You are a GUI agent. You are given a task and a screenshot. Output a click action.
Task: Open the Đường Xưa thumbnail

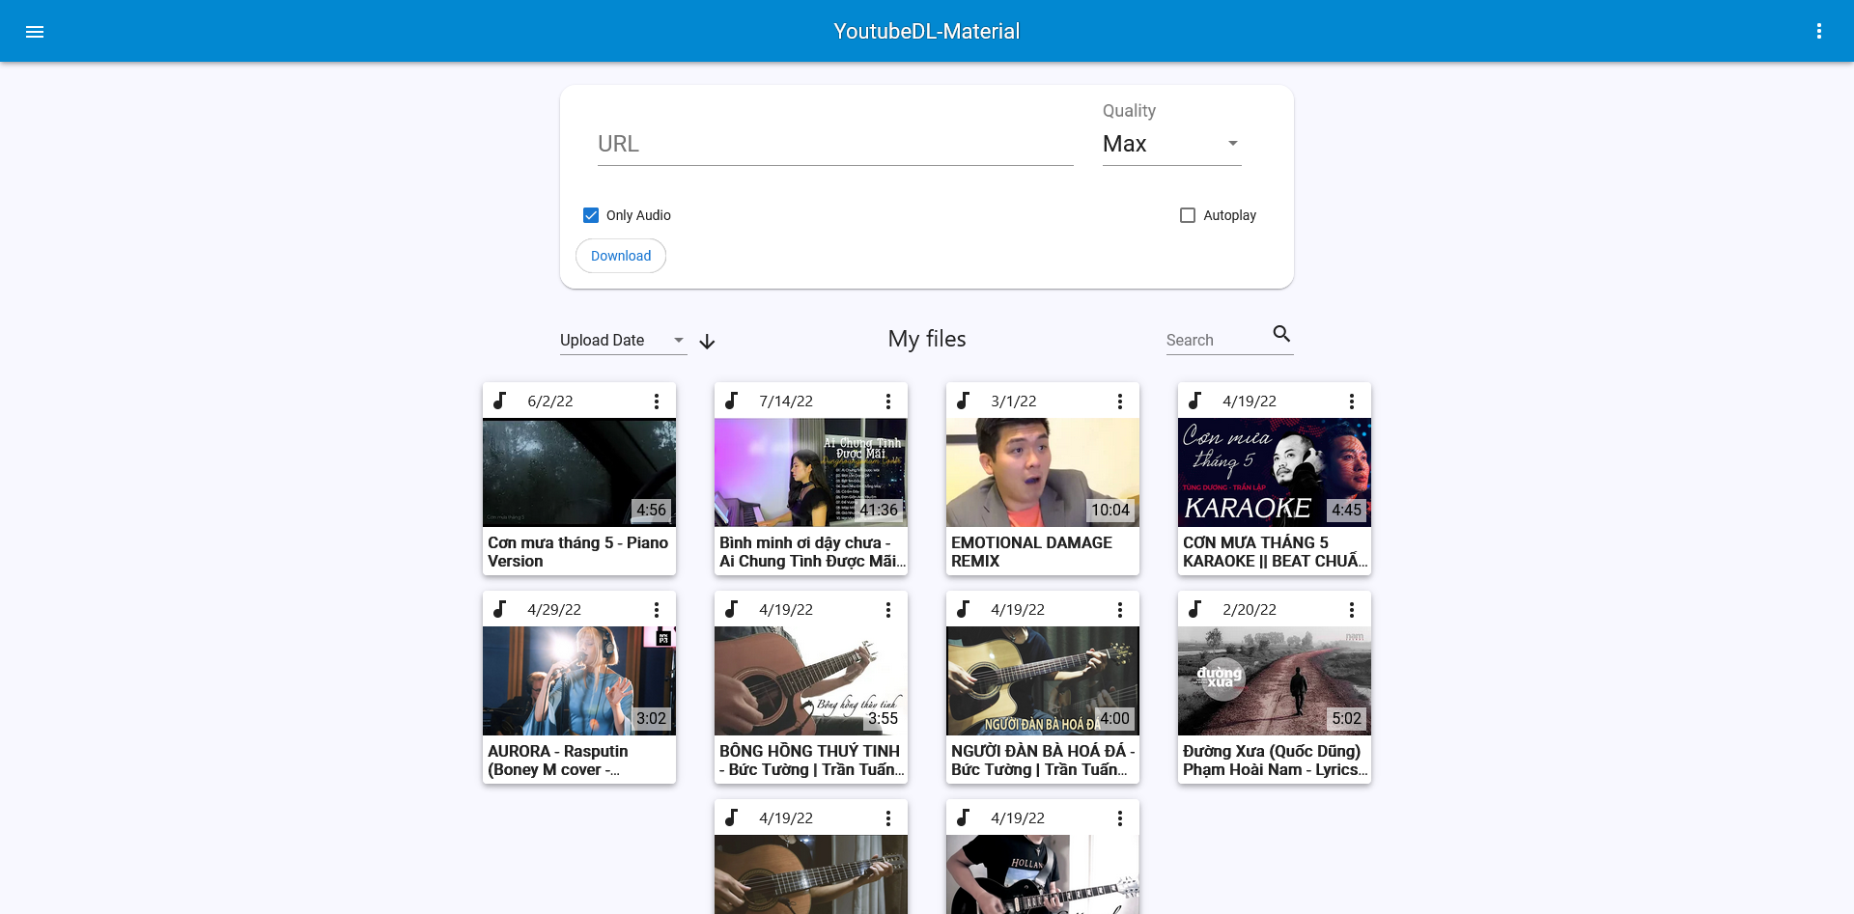click(x=1275, y=680)
